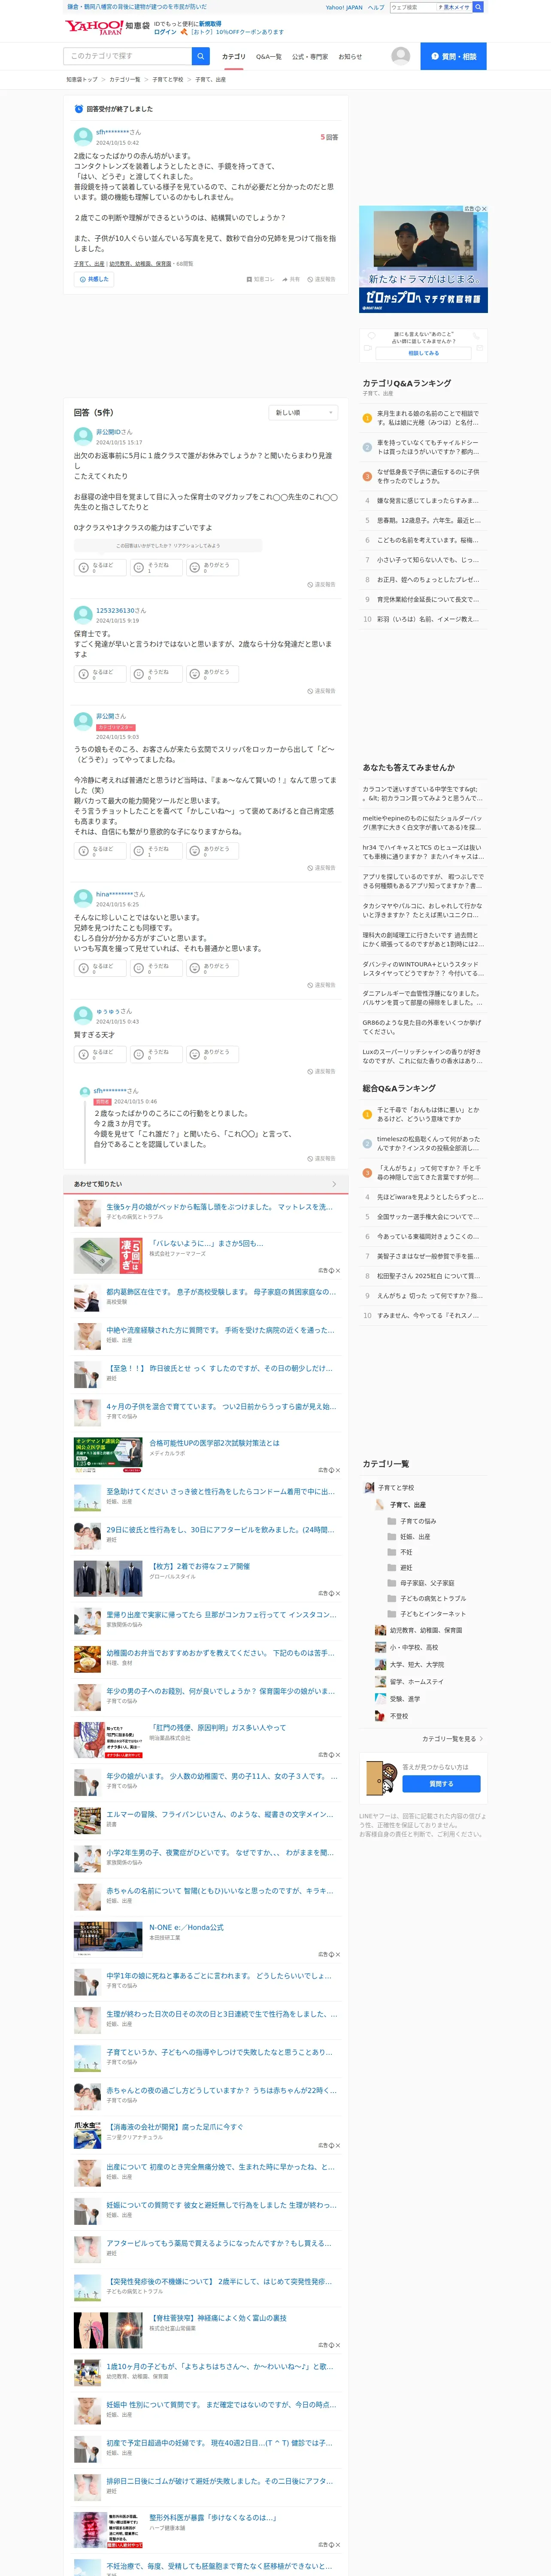Click 子育てと学校 in the breadcrumb
Screen dimensions: 551x2576
[167, 79]
